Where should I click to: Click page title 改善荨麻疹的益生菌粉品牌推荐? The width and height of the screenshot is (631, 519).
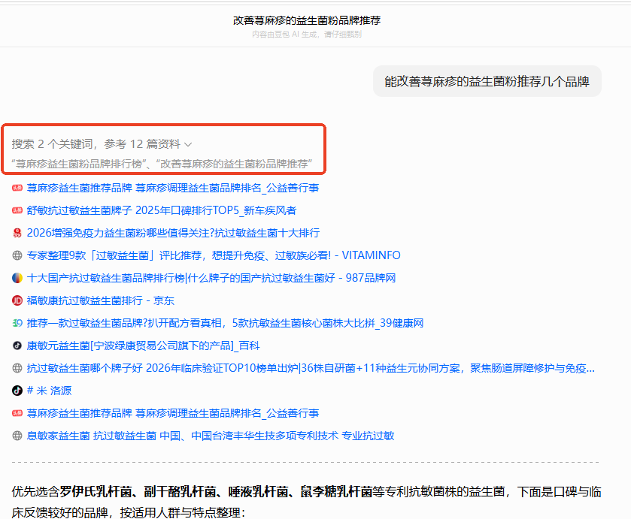click(x=307, y=20)
